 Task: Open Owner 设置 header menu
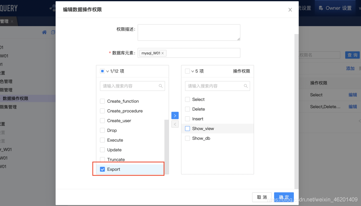335,8
